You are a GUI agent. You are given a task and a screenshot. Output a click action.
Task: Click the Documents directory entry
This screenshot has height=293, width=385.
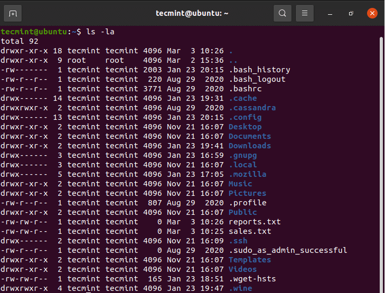point(250,136)
